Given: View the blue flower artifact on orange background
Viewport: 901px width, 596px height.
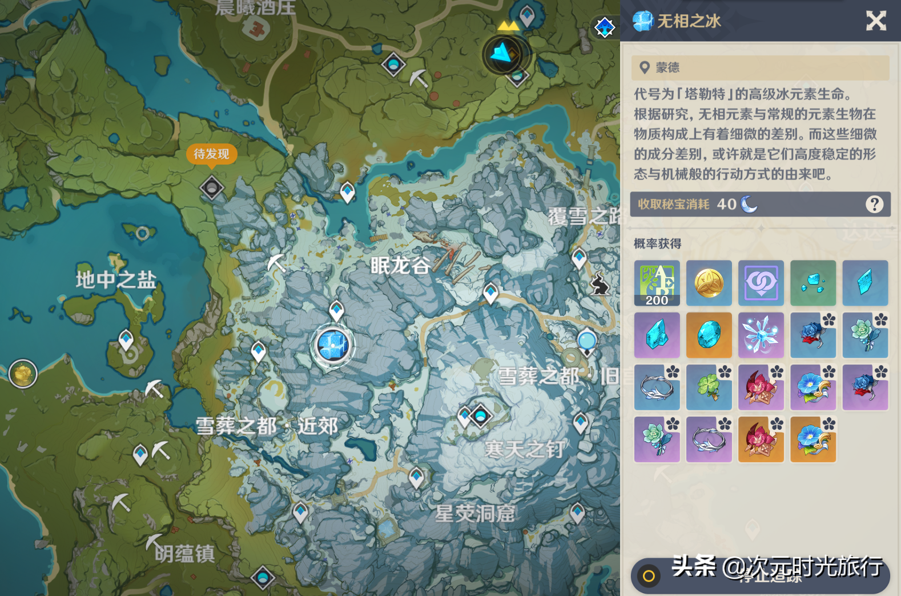Looking at the screenshot, I should coord(813,439).
